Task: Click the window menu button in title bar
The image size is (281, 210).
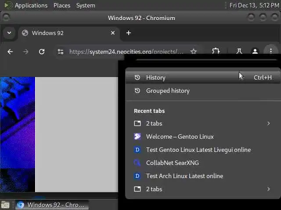Action: point(6,17)
